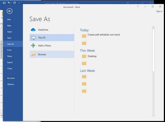Choose OneDrive as save location
165x122 pixels.
52,30
